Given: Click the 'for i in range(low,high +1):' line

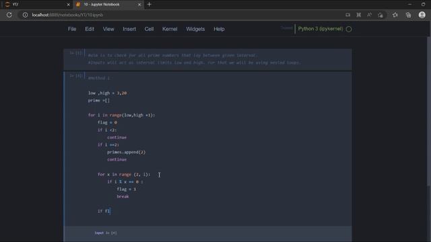Looking at the screenshot, I should pyautogui.click(x=121, y=115).
